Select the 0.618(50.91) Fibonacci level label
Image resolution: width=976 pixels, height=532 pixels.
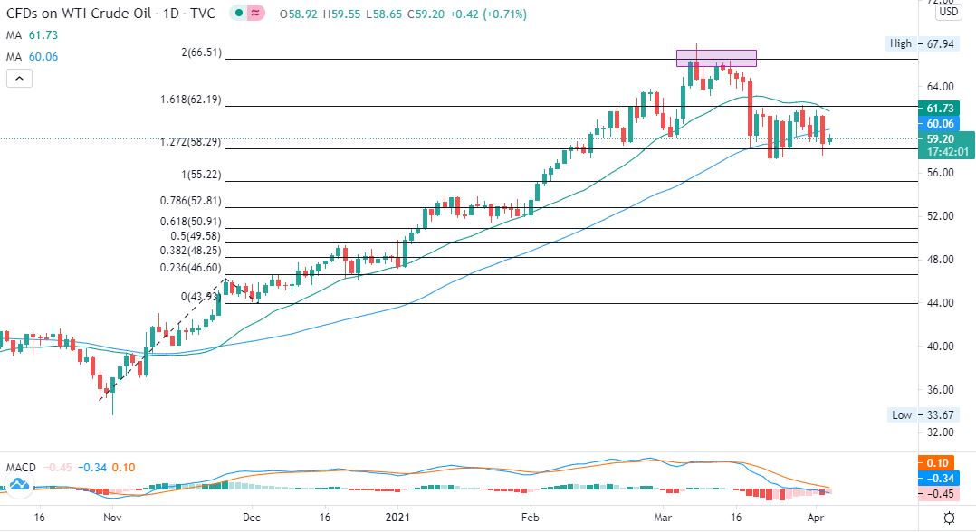(x=190, y=222)
